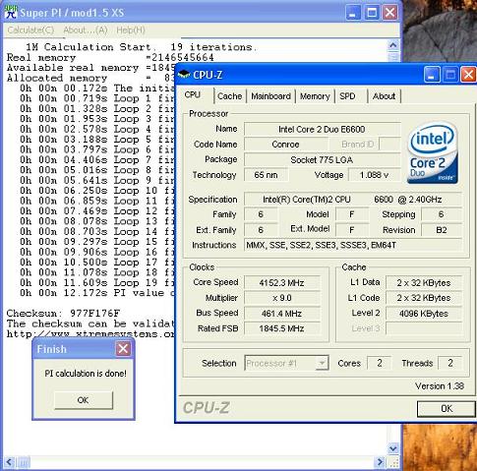Click the horizontal scrollbar thumb in Super PI
The image size is (477, 471).
point(24,462)
